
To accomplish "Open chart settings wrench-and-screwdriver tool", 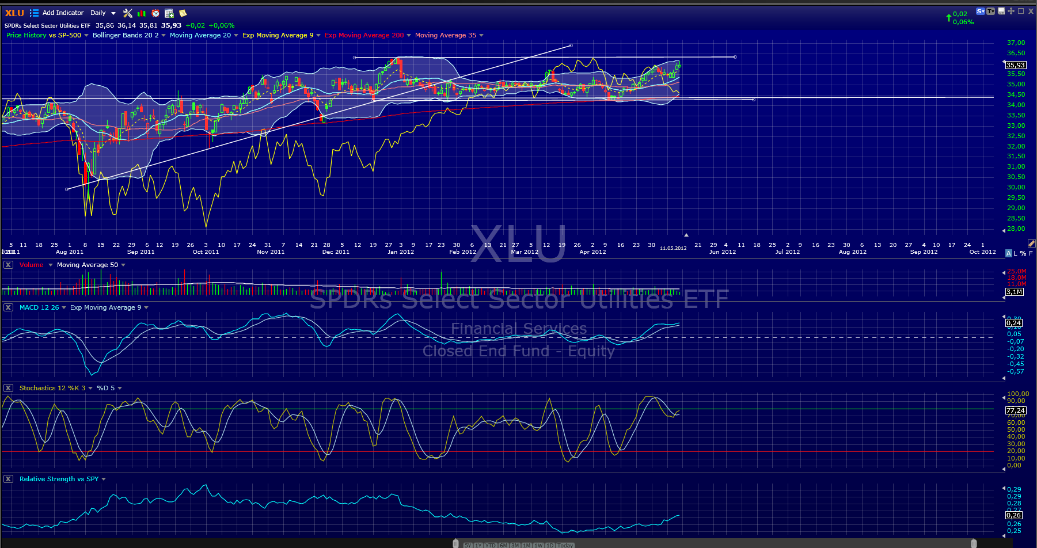I will pos(128,13).
